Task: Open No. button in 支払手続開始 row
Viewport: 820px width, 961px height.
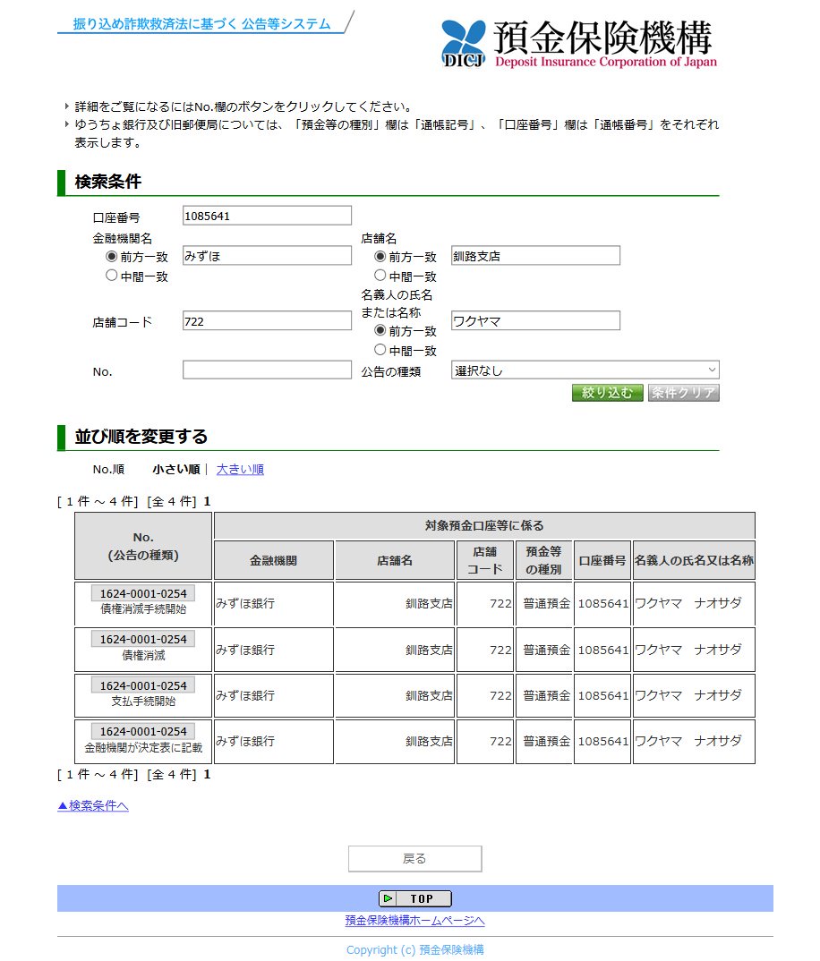Action: click(x=143, y=685)
